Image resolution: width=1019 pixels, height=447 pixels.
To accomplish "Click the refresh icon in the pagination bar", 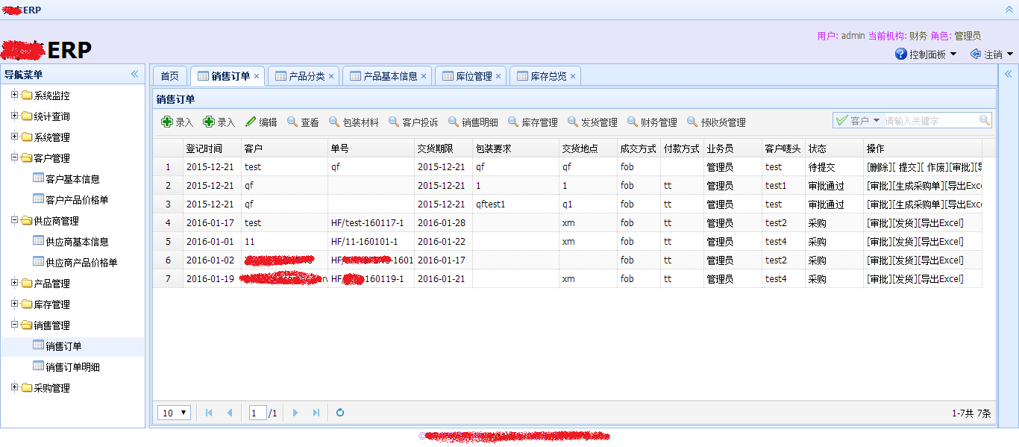I will [x=340, y=413].
